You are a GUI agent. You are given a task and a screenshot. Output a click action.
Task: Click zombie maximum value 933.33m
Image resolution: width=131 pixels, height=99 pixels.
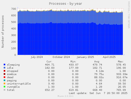122,74
